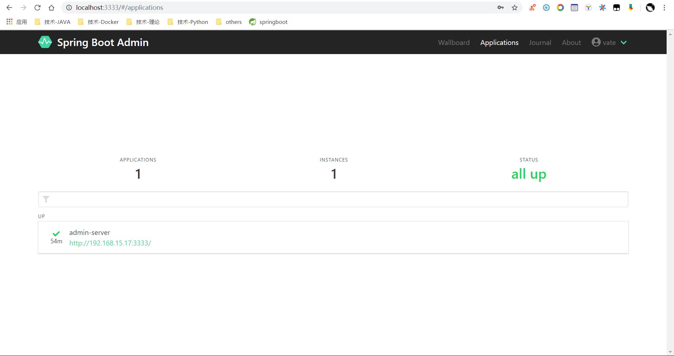Image resolution: width=674 pixels, height=356 pixels.
Task: Click the black square extension icon
Action: pyautogui.click(x=616, y=7)
